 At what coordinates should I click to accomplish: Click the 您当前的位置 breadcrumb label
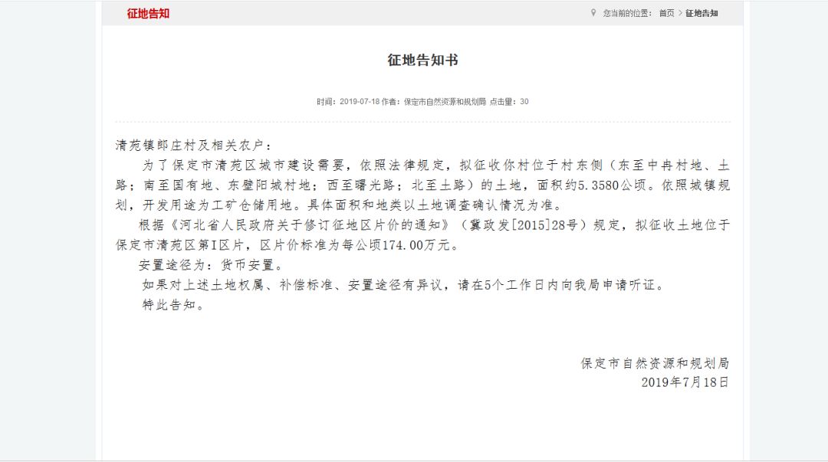[627, 13]
